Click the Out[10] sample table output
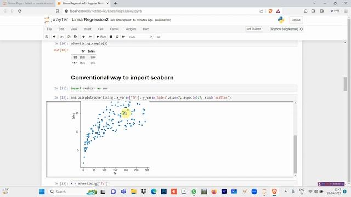This screenshot has width=351, height=197. click(x=83, y=57)
